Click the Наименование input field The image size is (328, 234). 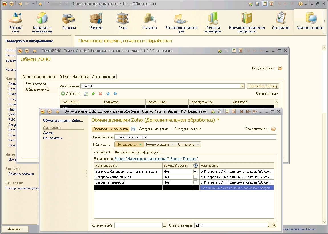tap(195, 137)
